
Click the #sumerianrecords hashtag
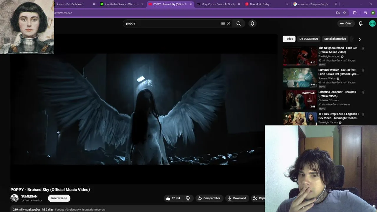point(93,210)
